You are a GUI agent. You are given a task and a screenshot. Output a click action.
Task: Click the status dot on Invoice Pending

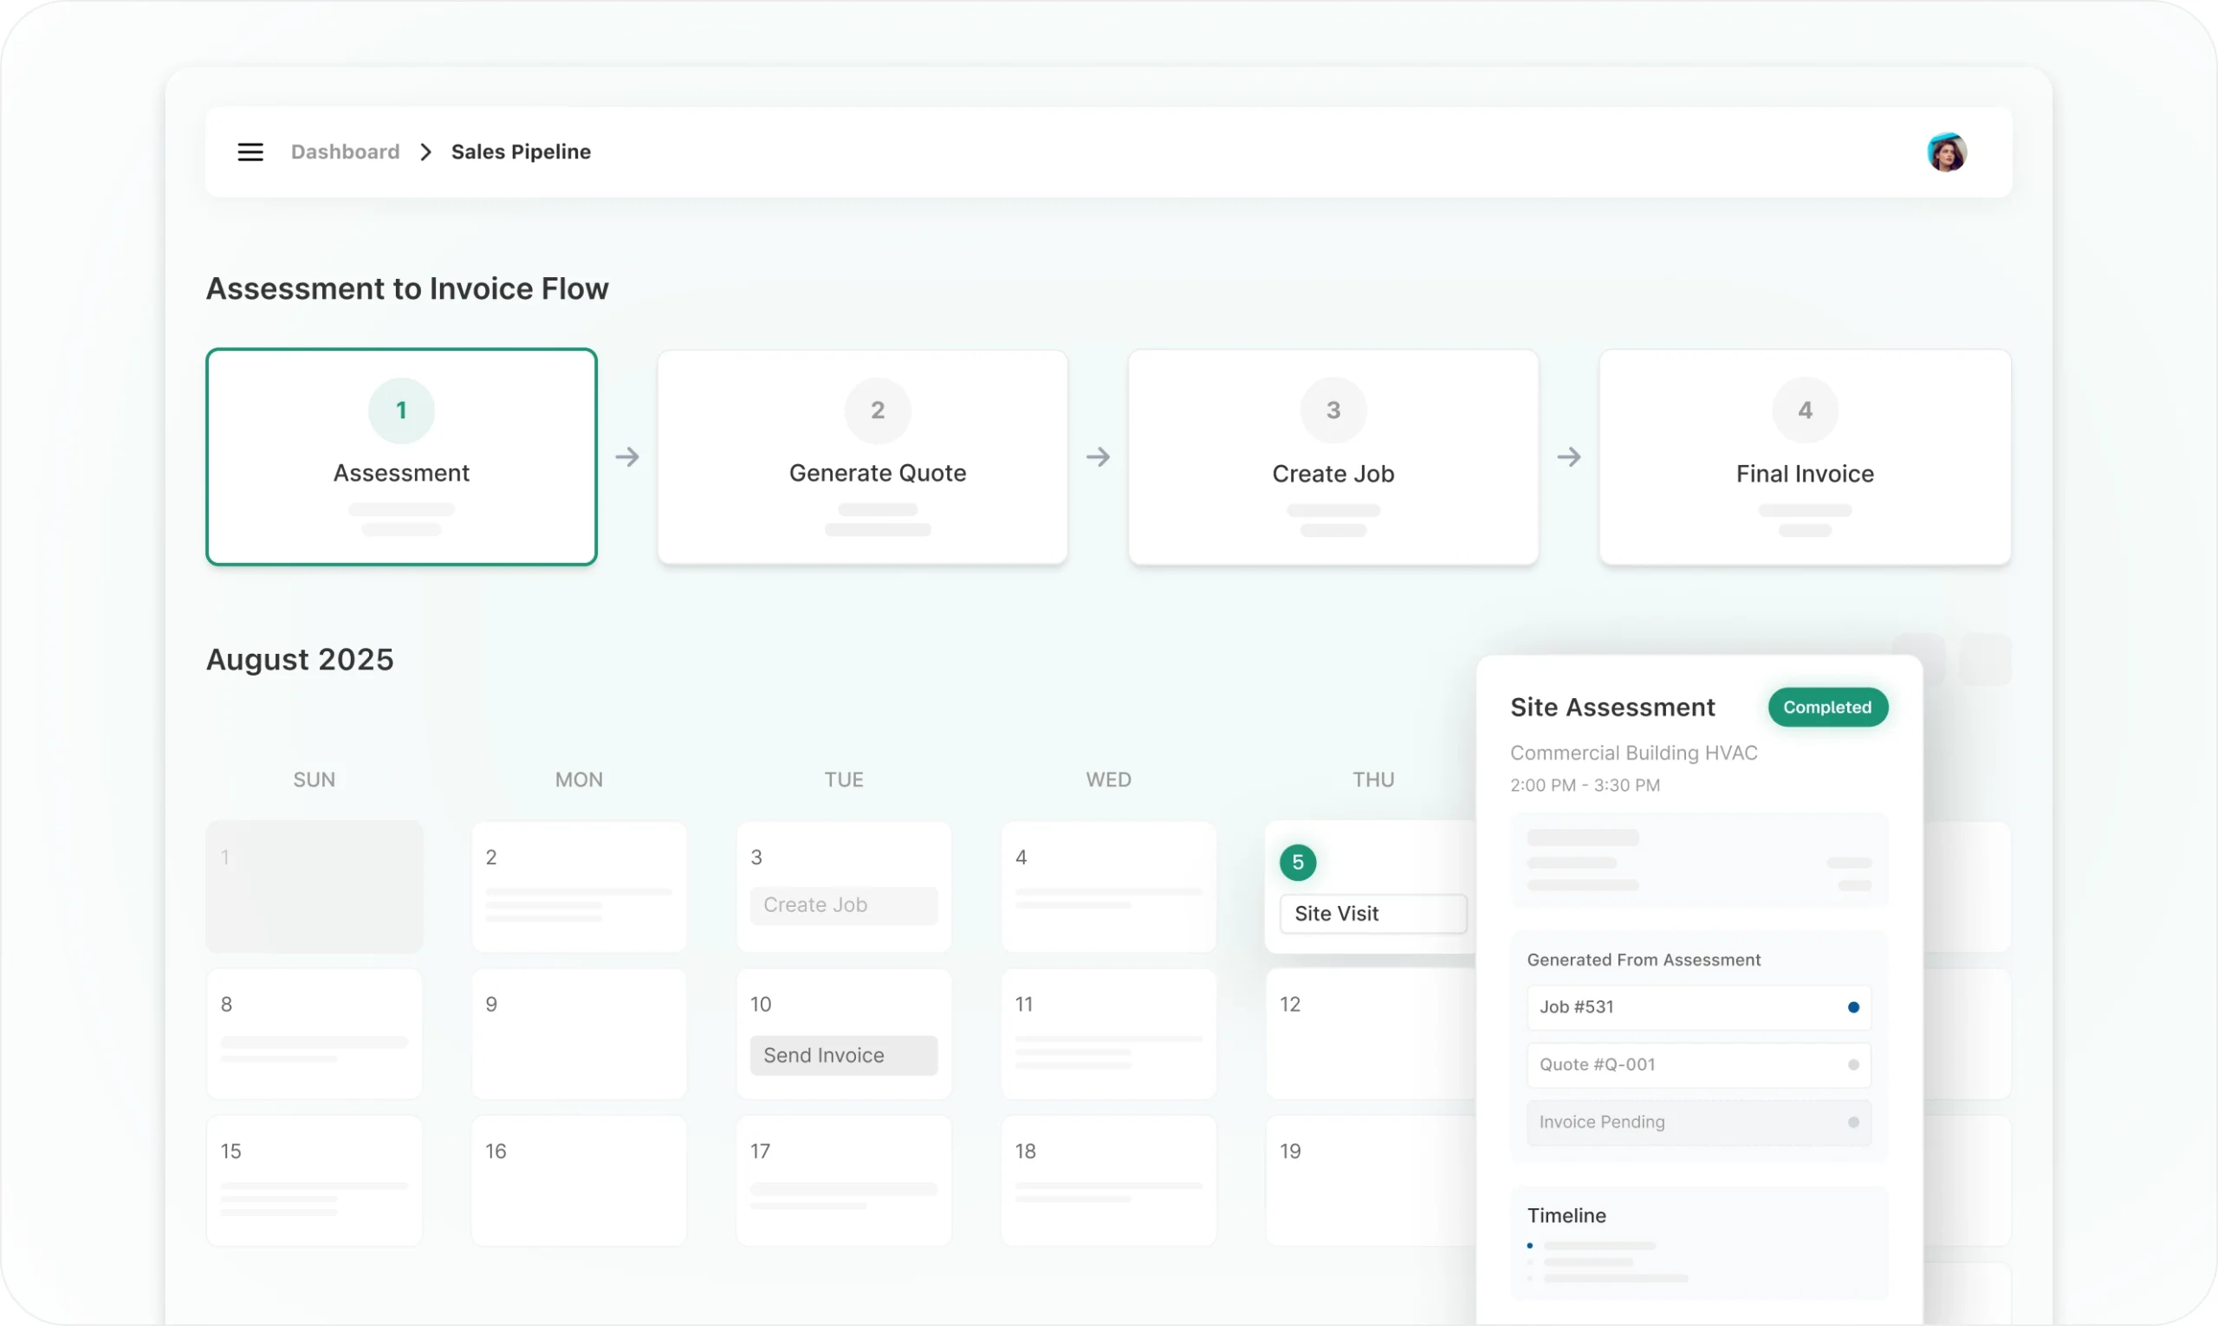pos(1852,1122)
